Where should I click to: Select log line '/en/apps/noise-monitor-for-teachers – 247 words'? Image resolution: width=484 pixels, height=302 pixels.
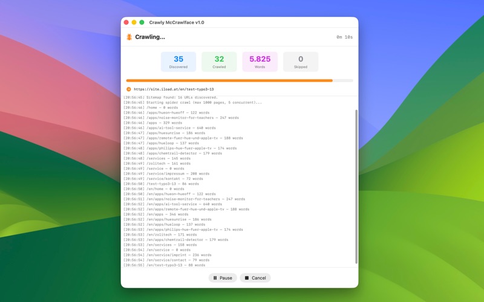[185, 199]
